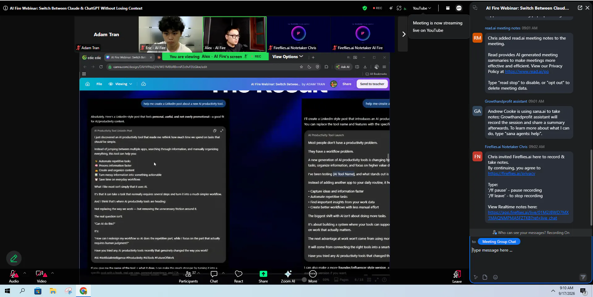This screenshot has height=297, width=593.
Task: Open the Canva File menu in shared screen
Action: 99,84
